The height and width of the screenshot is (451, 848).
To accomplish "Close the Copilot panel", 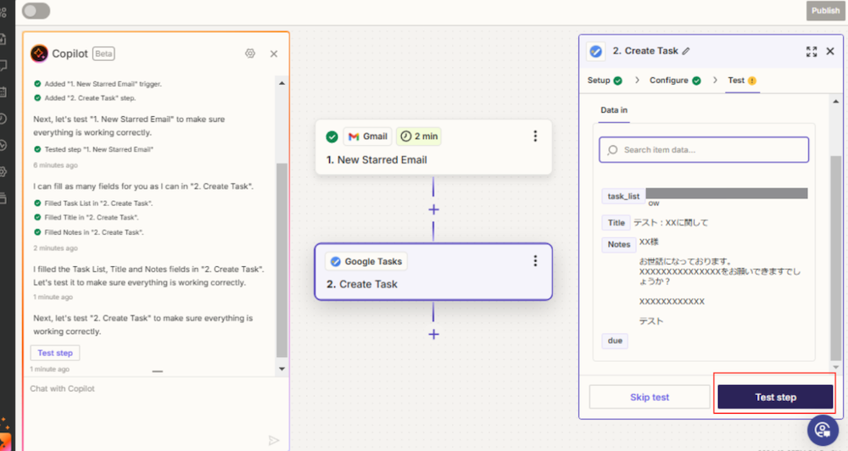I will coord(274,53).
